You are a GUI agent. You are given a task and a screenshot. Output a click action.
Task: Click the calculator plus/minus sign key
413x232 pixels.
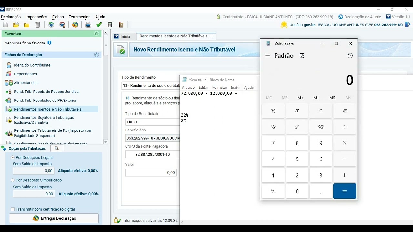(x=273, y=191)
